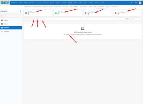Switch to the Check In/Out tab
143x104 pixels.
pos(92,7)
